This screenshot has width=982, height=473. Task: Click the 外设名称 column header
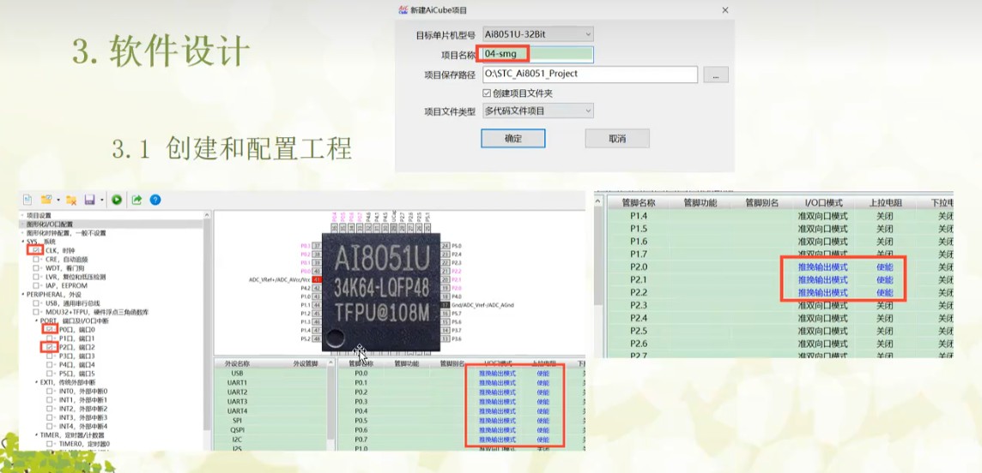[238, 363]
